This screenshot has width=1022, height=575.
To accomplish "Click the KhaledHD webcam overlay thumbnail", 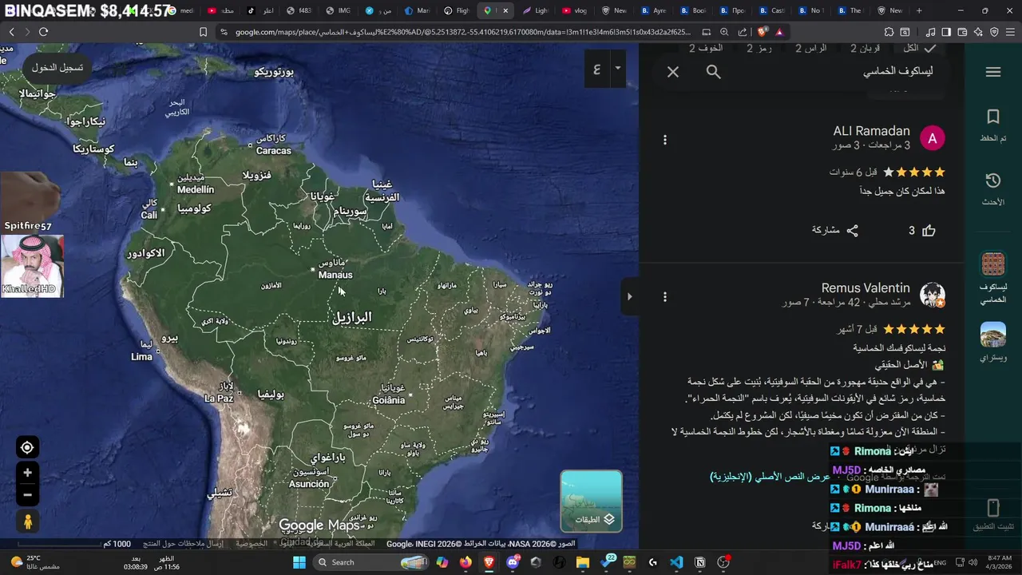I will [32, 265].
